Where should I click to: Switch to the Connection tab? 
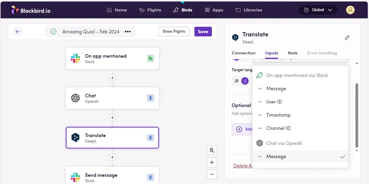(x=243, y=53)
